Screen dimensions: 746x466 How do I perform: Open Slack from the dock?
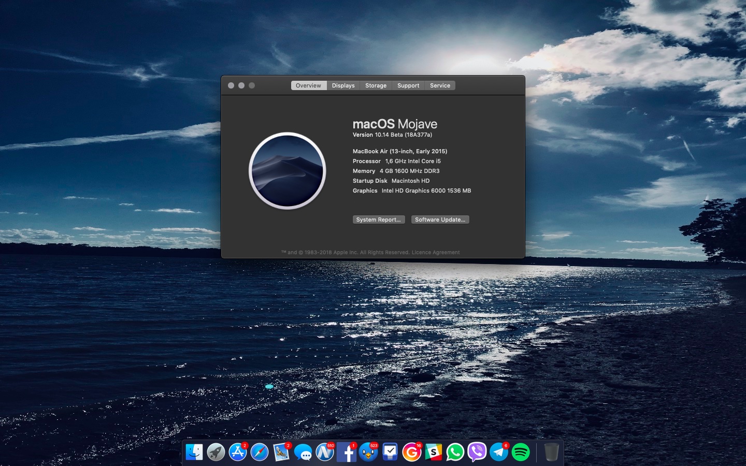coord(434,452)
